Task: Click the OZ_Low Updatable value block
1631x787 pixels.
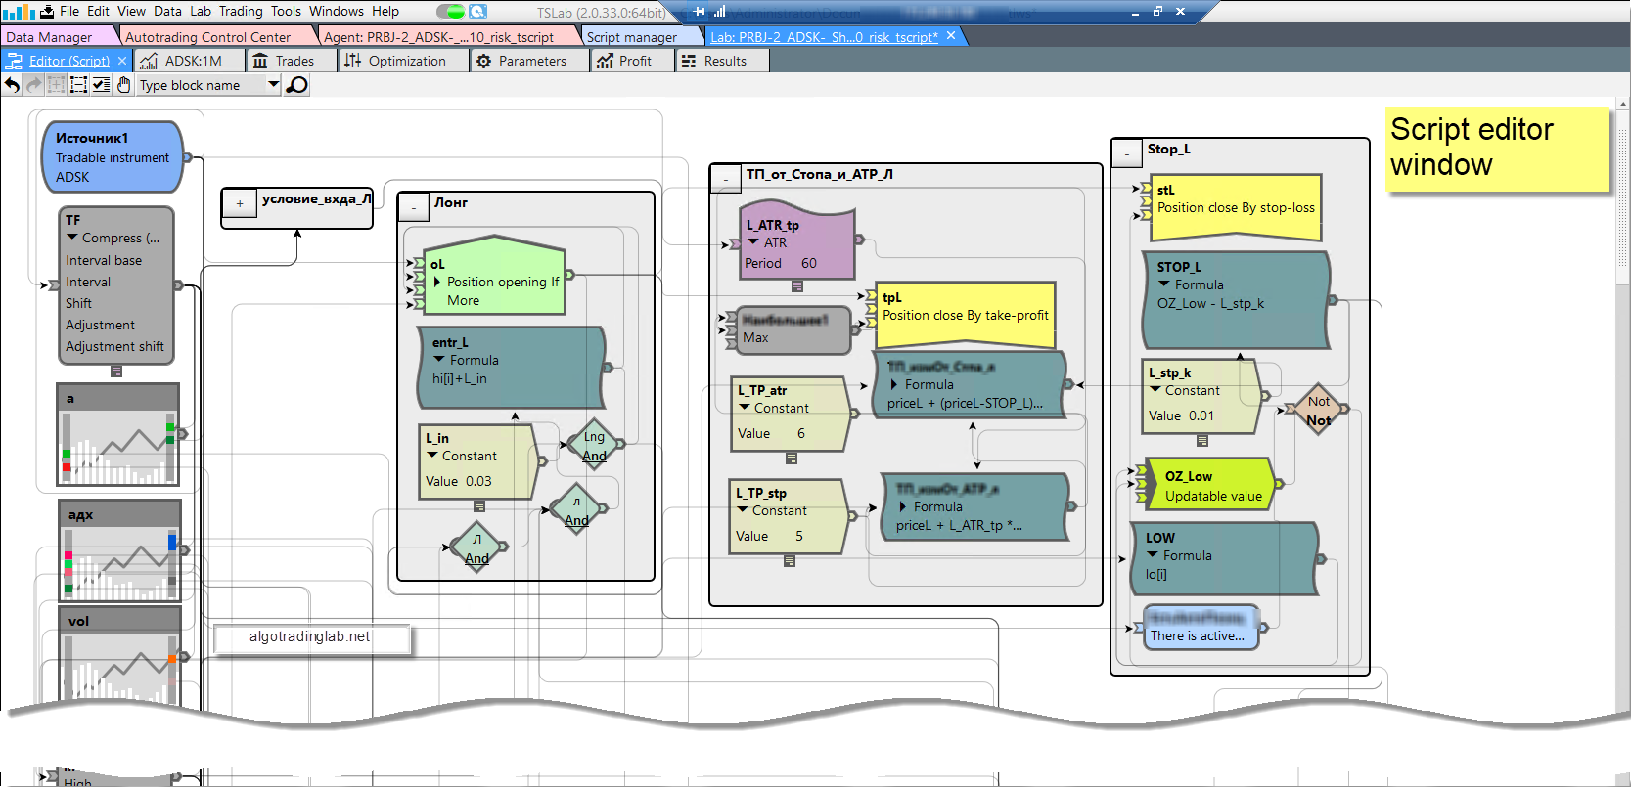Action: [x=1212, y=485]
